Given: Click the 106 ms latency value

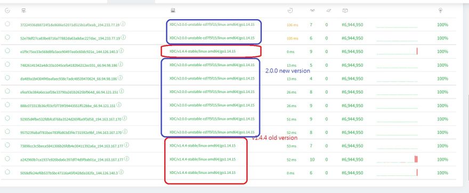Looking at the screenshot, I should 292,25.
